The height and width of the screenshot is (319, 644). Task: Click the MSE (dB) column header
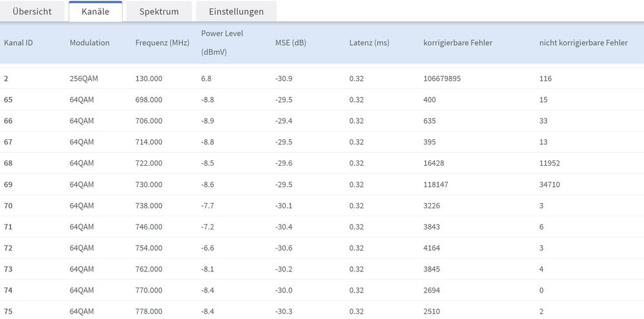[x=290, y=43]
